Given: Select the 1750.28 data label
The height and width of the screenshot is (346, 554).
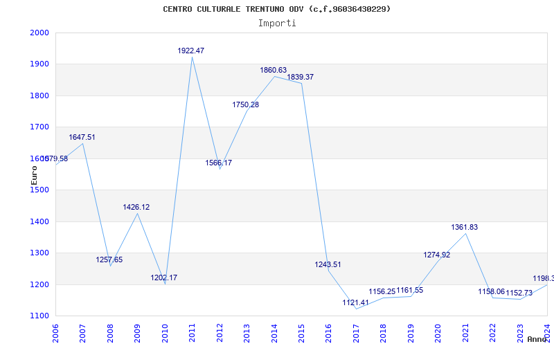Looking at the screenshot, I should 246,105.
